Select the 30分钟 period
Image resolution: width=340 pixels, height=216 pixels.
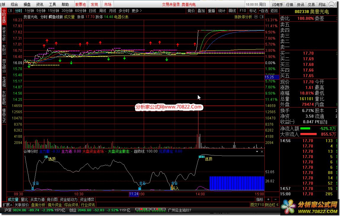click(x=67, y=11)
